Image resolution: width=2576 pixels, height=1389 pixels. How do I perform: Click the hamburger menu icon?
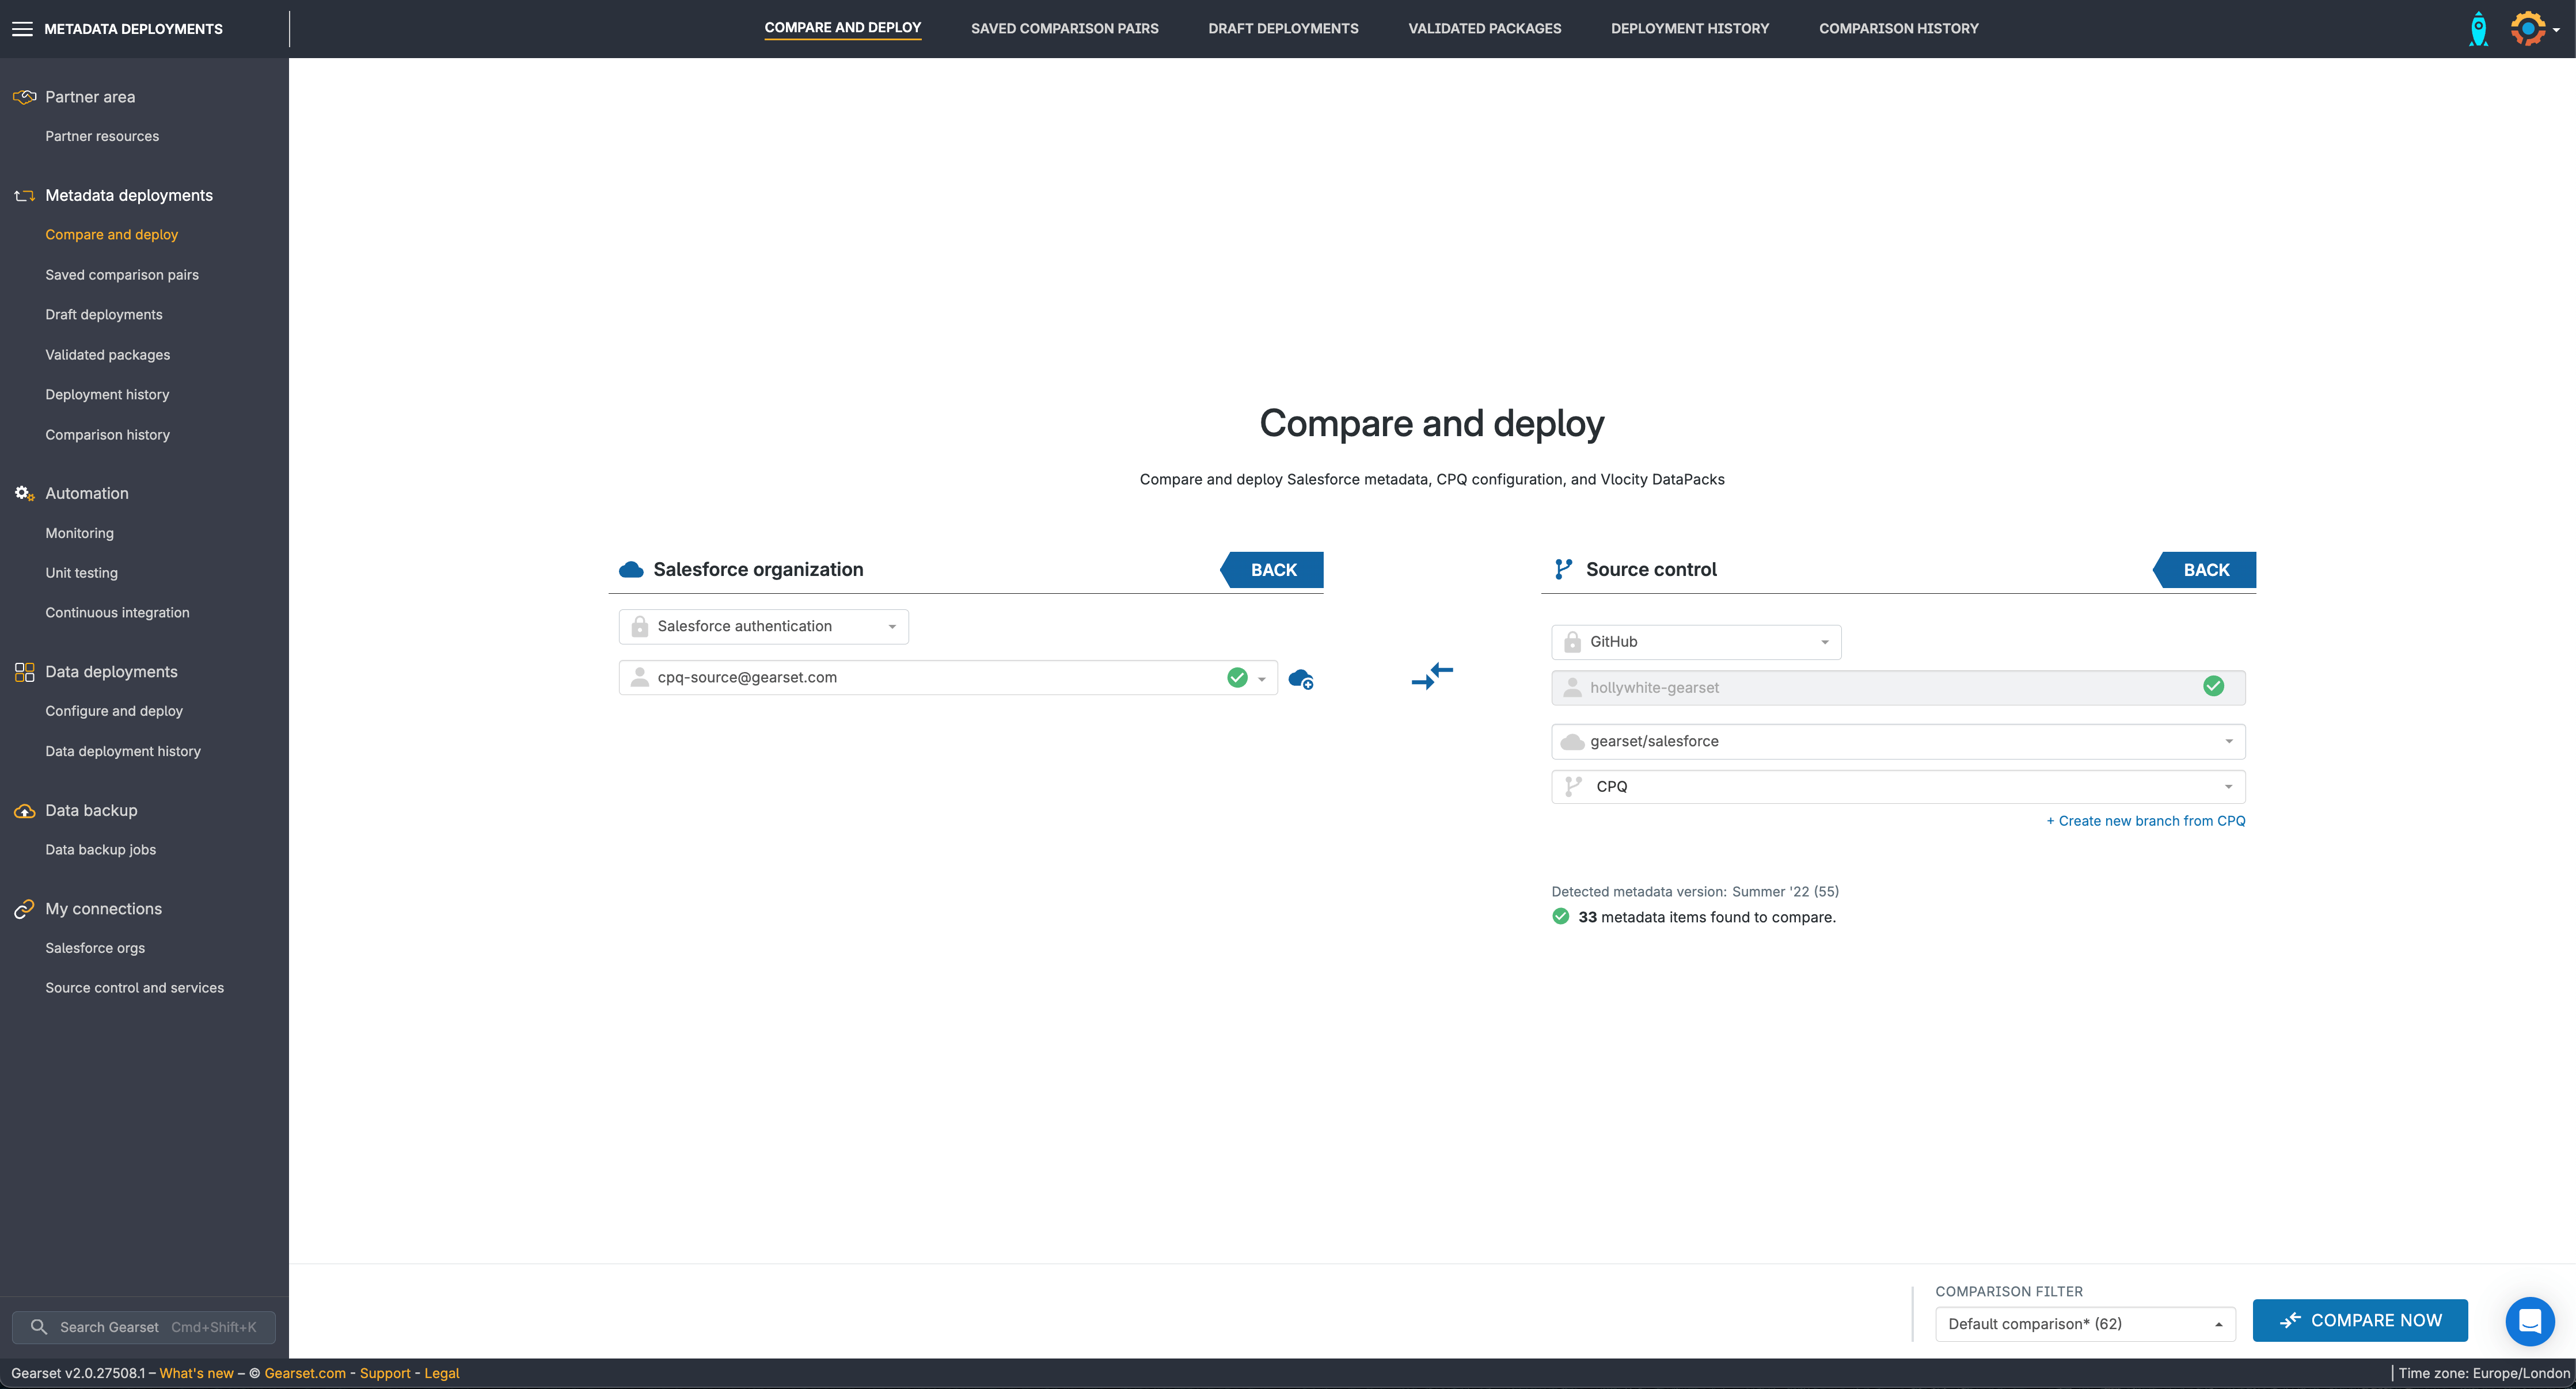[22, 29]
